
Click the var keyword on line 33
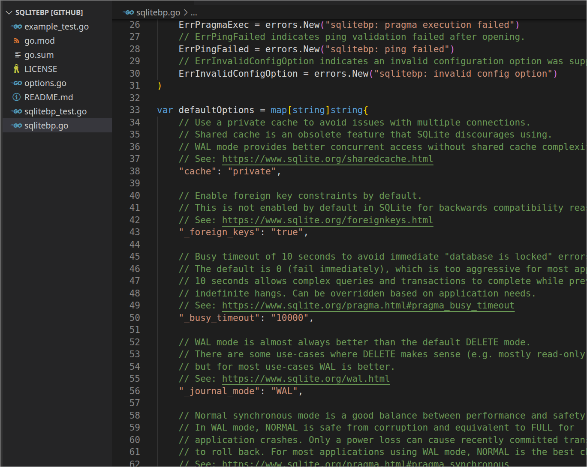165,110
